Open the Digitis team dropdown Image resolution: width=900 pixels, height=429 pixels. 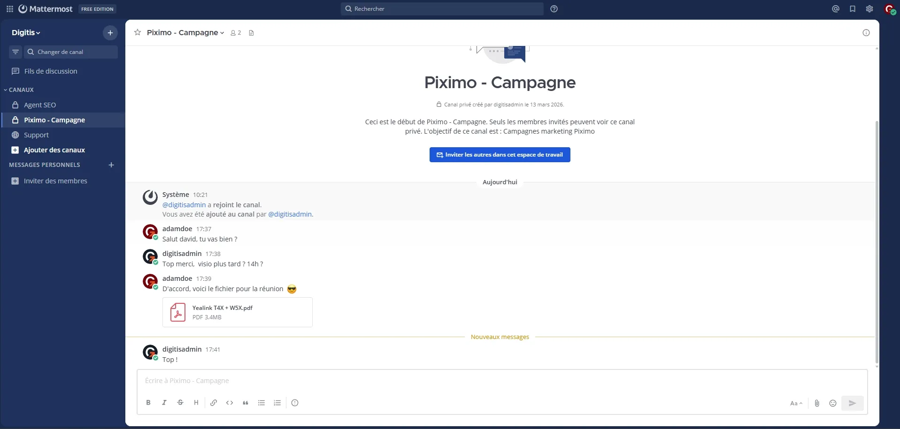click(x=26, y=32)
